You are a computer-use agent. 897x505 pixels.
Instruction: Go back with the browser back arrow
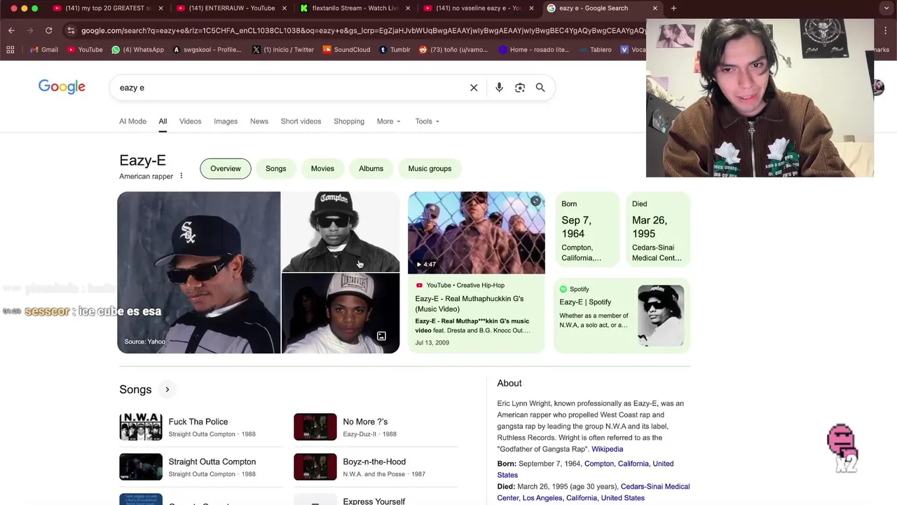point(11,30)
